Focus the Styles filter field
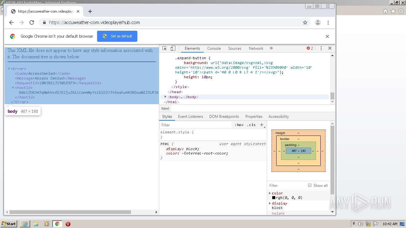The height and width of the screenshot is (228, 406). pyautogui.click(x=196, y=125)
